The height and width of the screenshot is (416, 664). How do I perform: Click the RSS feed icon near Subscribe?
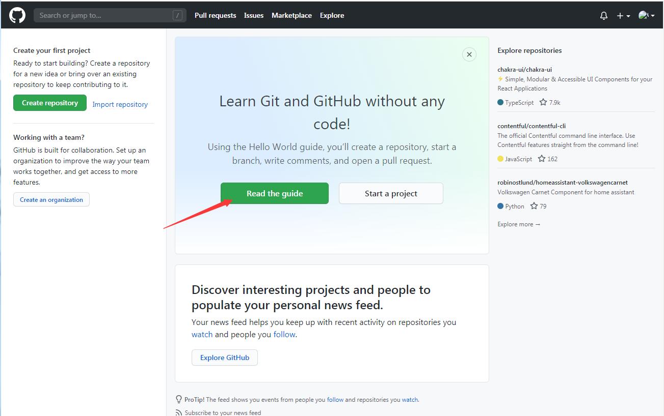pos(179,412)
